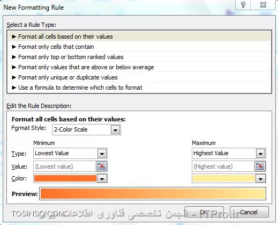Viewport: 278px width, 225px height.
Task: Click the Minimum value range selector icon
Action: coord(102,166)
